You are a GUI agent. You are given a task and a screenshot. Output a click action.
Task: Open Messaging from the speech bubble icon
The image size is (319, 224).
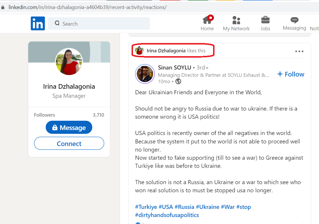pos(294,20)
